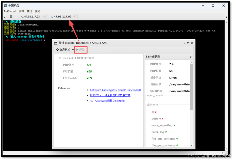The width and height of the screenshot is (233, 160).
Task: Click the 系统信息 Linux line in terminal
Action: point(109,31)
